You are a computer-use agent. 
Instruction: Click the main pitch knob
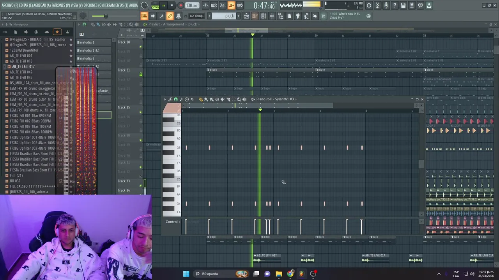[83, 16]
